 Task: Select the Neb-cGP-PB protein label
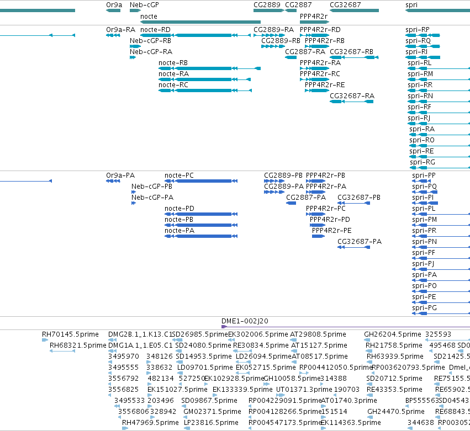click(152, 187)
